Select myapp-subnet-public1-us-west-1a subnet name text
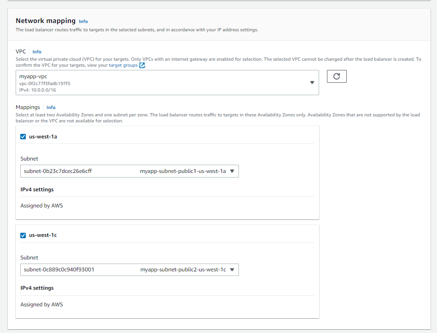The image size is (437, 333). (183, 171)
